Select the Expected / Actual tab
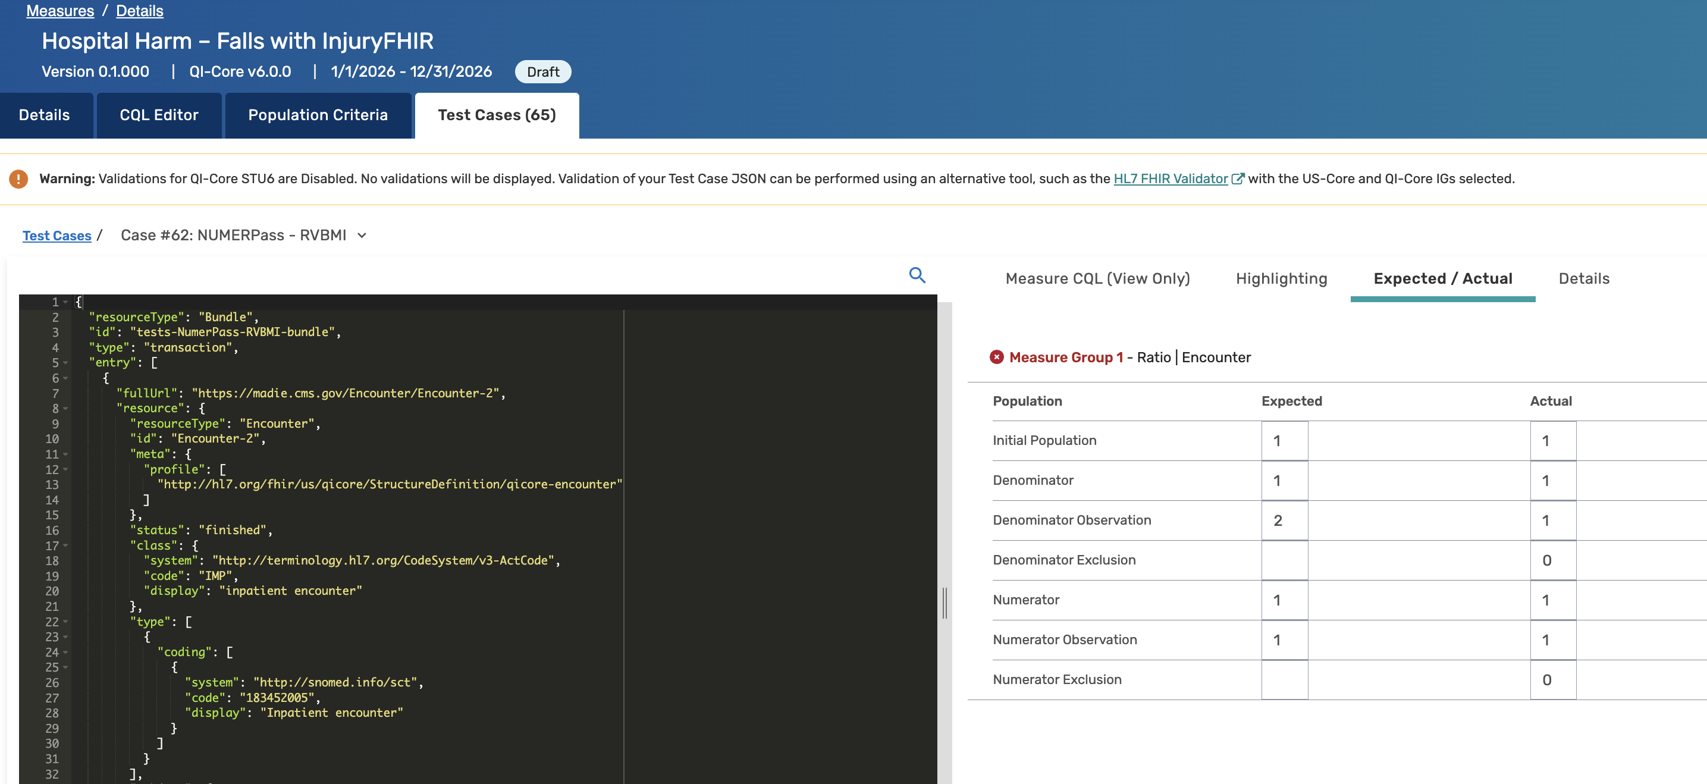Viewport: 1707px width, 784px height. pos(1442,279)
